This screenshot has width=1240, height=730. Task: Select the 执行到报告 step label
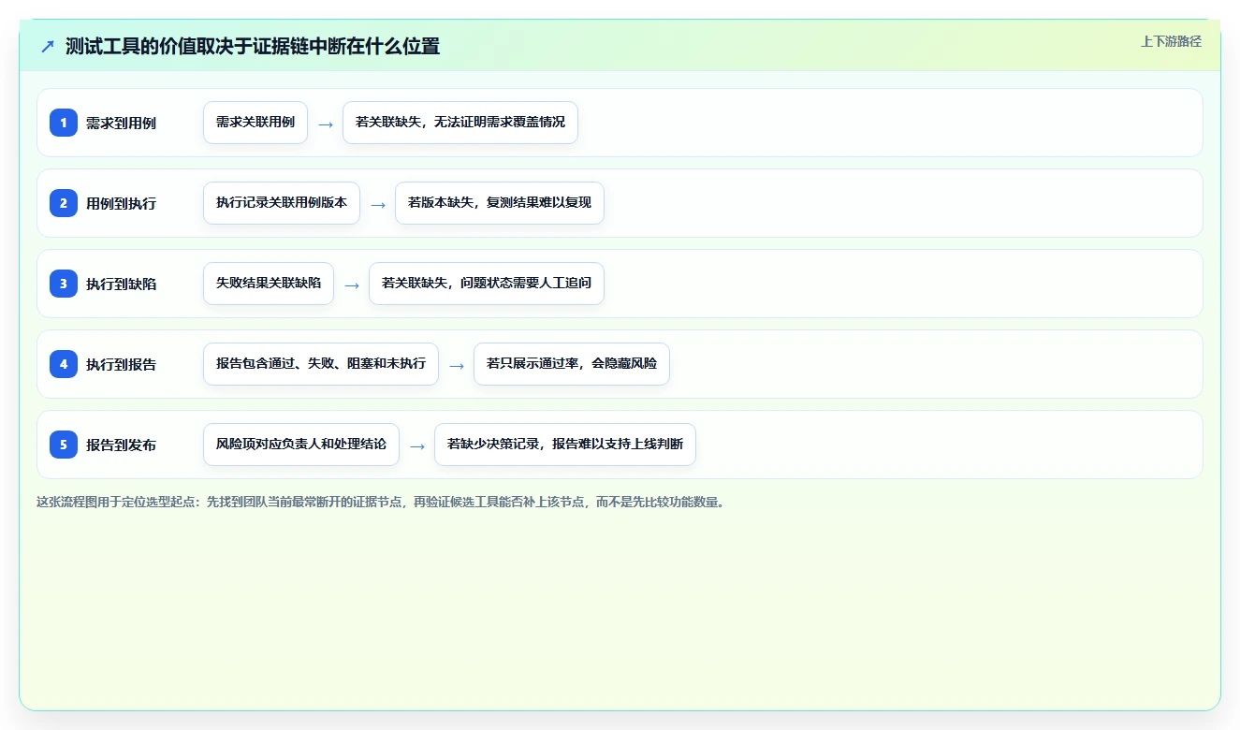[x=121, y=364]
